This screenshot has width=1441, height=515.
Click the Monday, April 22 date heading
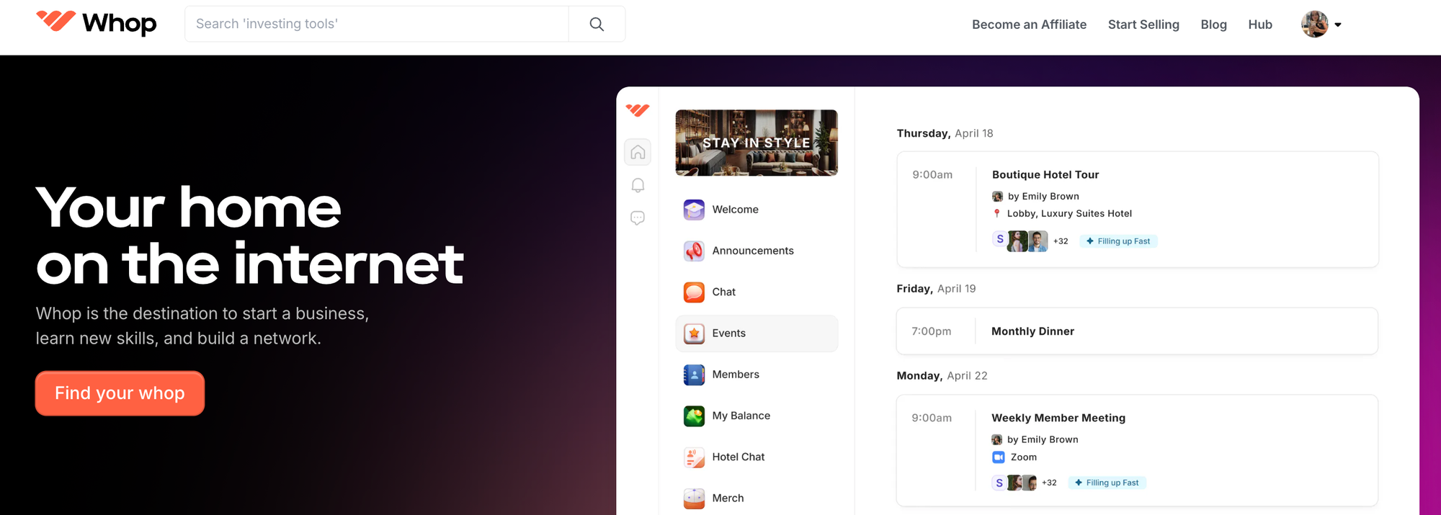coord(942,376)
